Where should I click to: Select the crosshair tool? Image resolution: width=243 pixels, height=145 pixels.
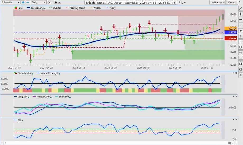241,42
